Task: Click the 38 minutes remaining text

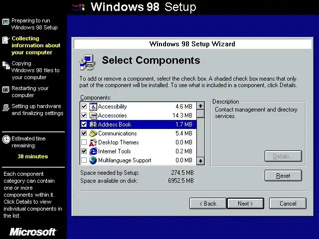Action: (33, 156)
